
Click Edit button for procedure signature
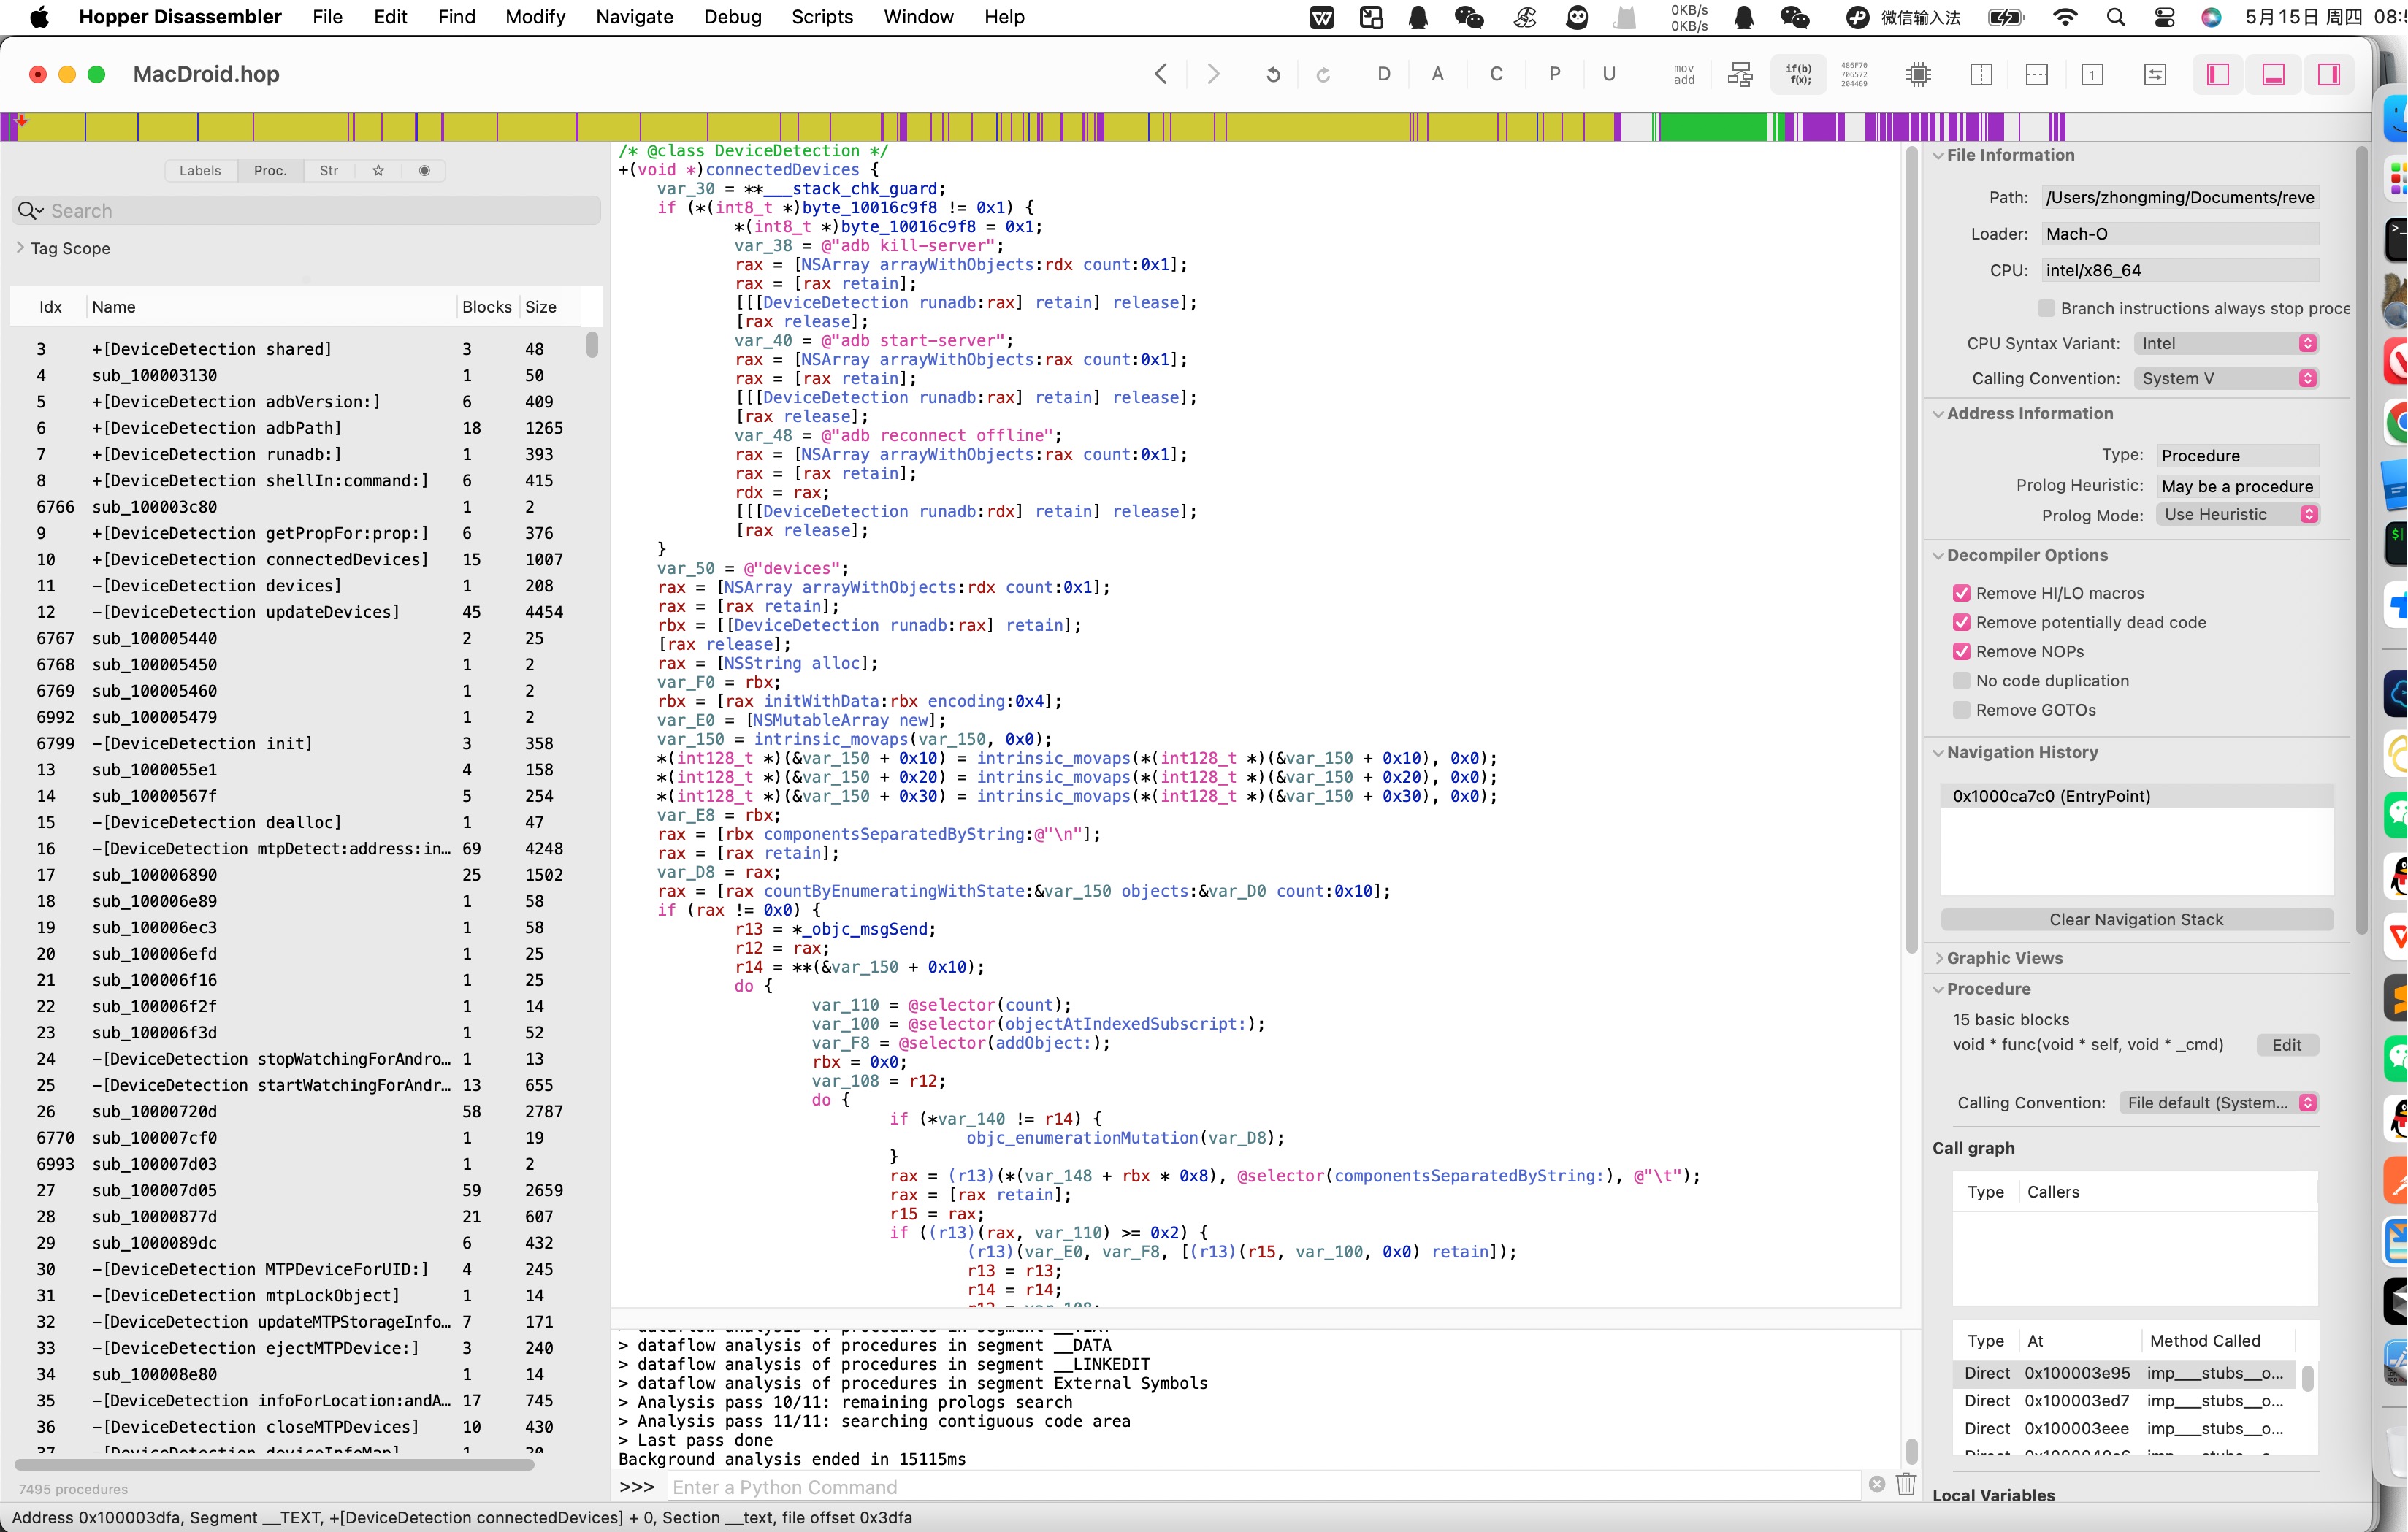pyautogui.click(x=2286, y=1045)
